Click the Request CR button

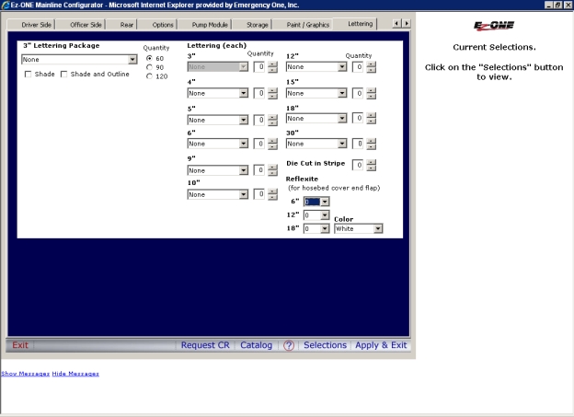(205, 345)
